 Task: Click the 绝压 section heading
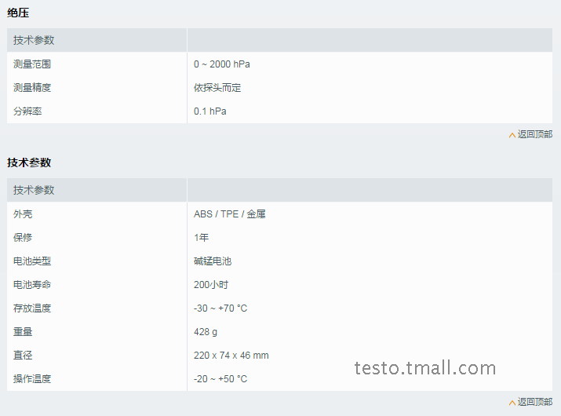tap(18, 13)
